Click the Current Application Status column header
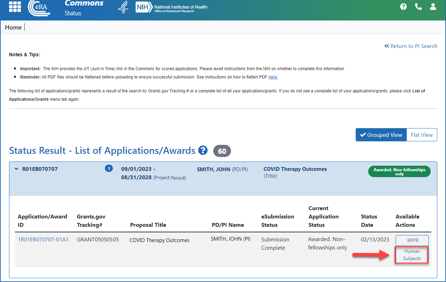This screenshot has height=282, width=446. coord(323,216)
